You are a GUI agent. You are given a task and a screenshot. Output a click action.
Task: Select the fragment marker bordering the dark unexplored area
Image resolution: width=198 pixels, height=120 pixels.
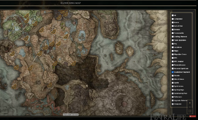74,63
